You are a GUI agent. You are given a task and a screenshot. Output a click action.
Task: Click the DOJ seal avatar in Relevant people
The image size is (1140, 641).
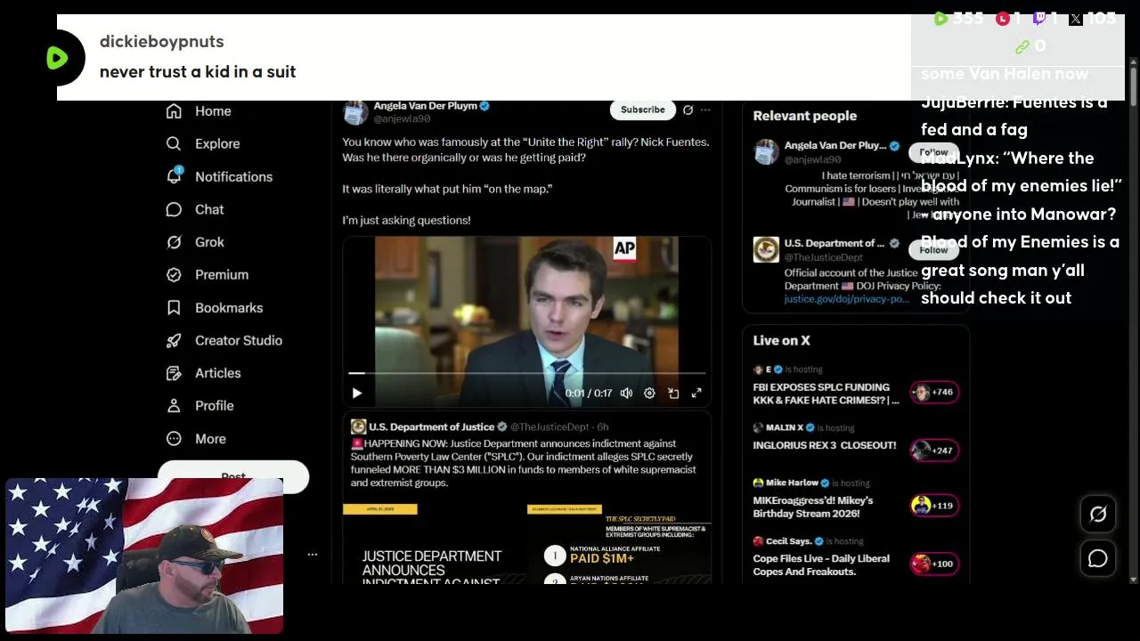[x=766, y=250]
